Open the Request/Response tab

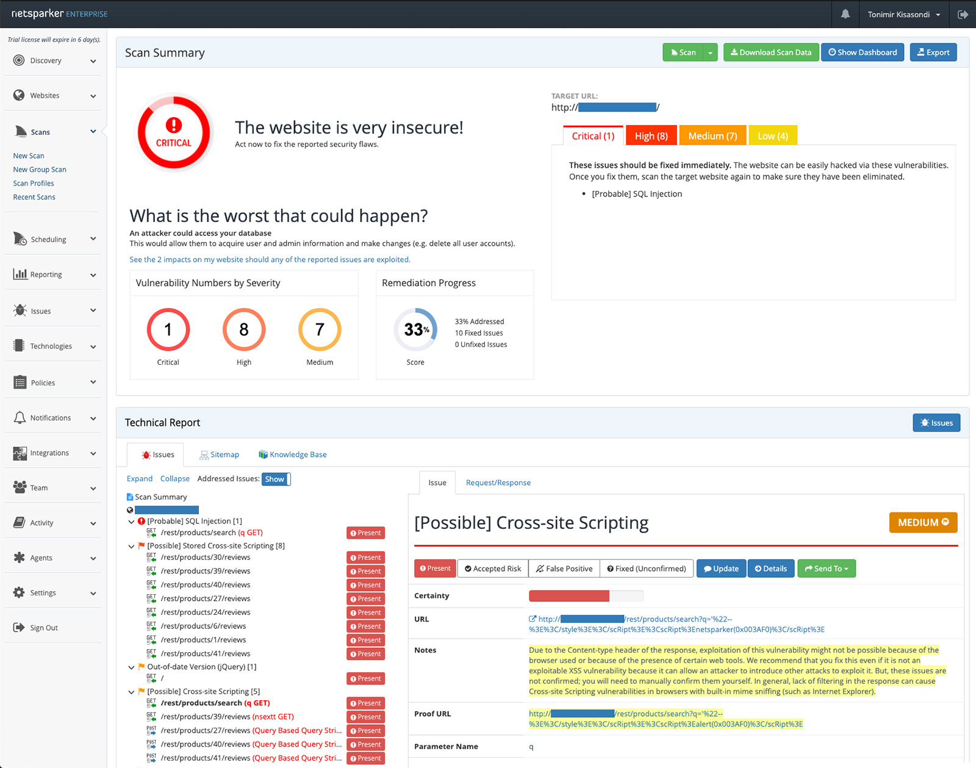498,483
